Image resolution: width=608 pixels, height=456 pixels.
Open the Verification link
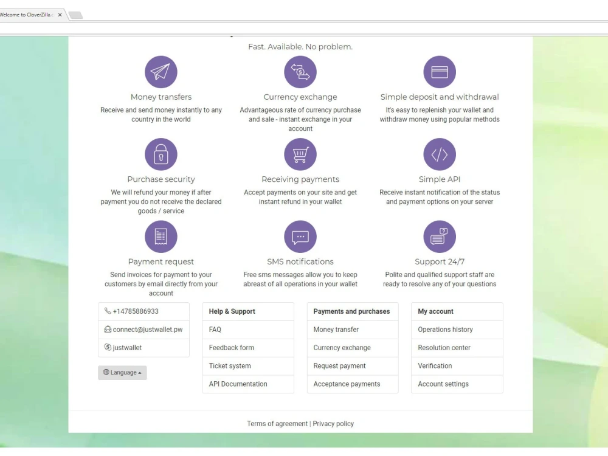(x=457, y=366)
